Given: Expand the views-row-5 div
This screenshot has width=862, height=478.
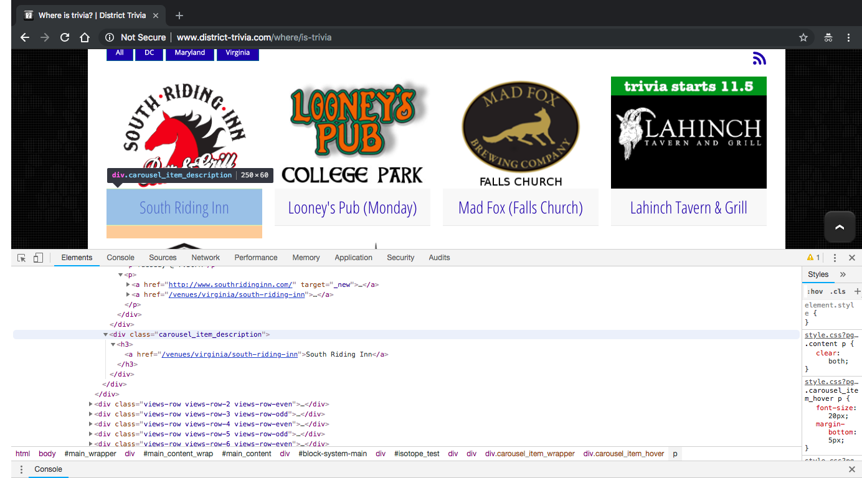Looking at the screenshot, I should click(92, 434).
